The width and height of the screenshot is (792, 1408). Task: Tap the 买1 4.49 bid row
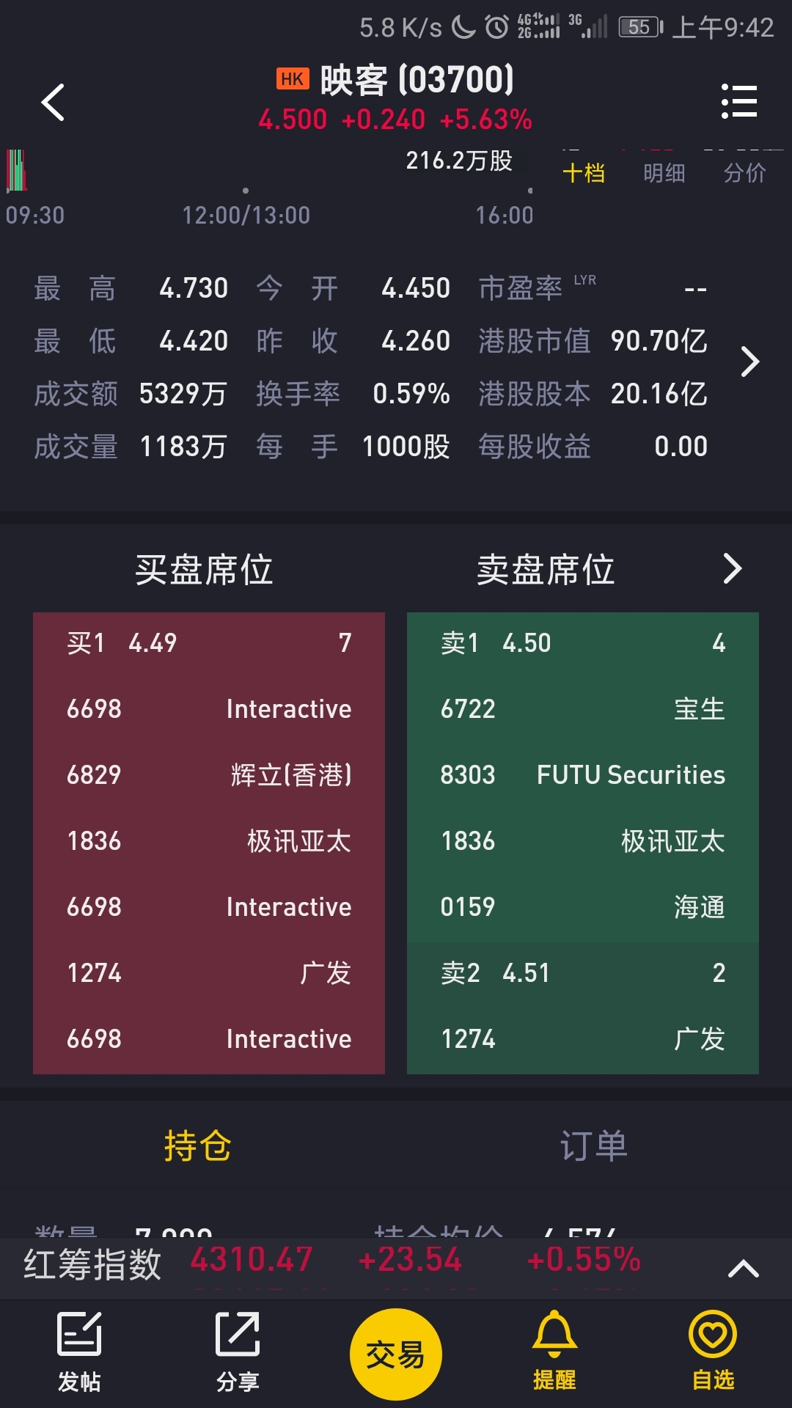pyautogui.click(x=209, y=643)
